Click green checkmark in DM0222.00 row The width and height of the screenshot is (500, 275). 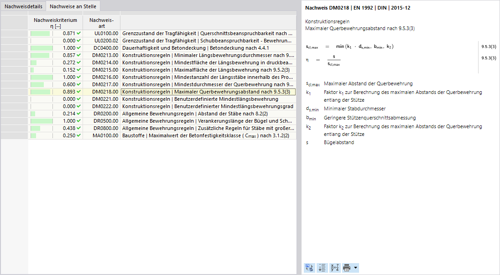[x=79, y=106]
